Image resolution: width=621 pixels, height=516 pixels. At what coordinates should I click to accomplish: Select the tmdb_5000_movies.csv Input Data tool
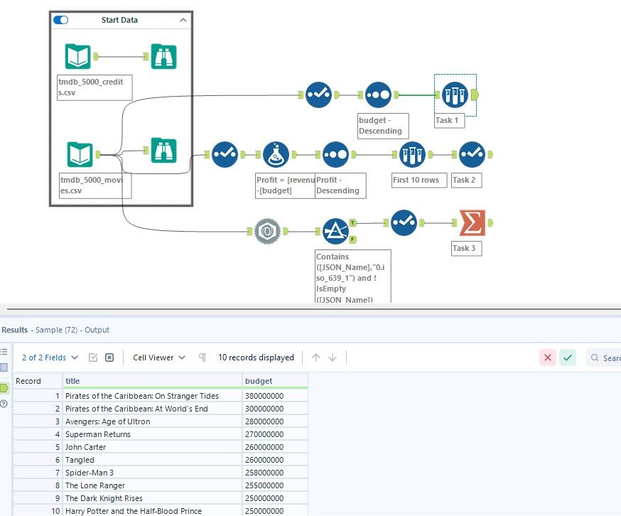tap(80, 154)
